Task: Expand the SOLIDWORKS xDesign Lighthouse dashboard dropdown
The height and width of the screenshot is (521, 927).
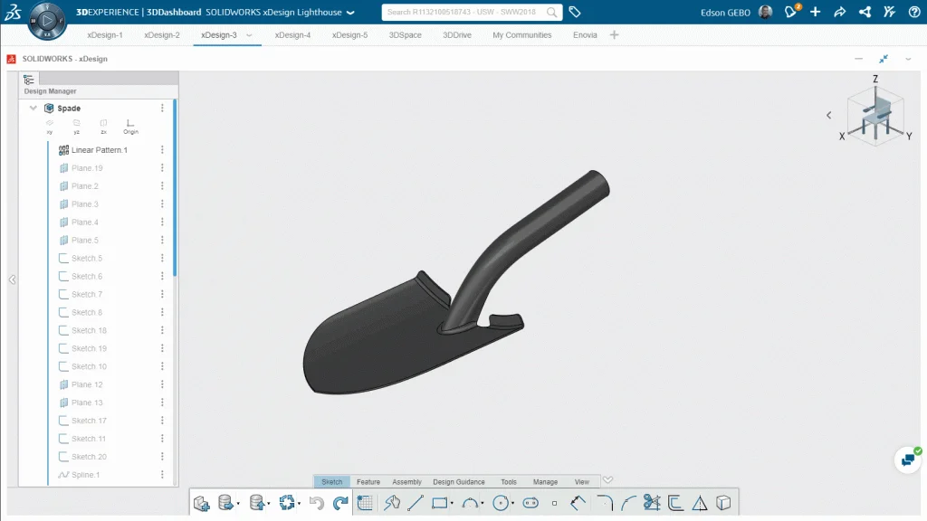Action: [350, 13]
